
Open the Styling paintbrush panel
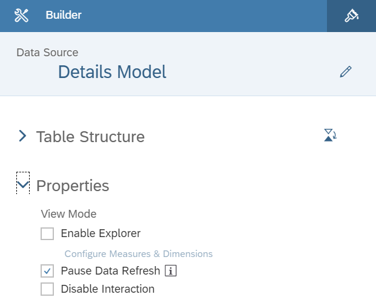(x=351, y=16)
